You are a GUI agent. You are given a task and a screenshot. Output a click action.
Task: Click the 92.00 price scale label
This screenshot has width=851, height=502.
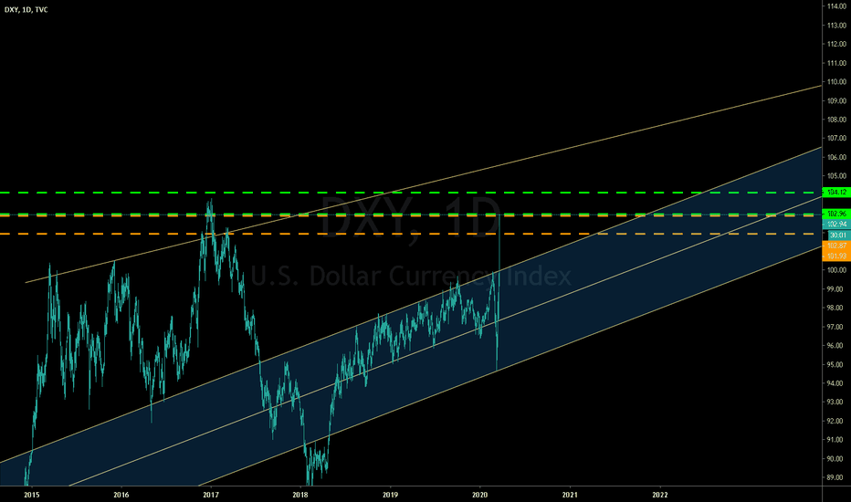(x=836, y=421)
